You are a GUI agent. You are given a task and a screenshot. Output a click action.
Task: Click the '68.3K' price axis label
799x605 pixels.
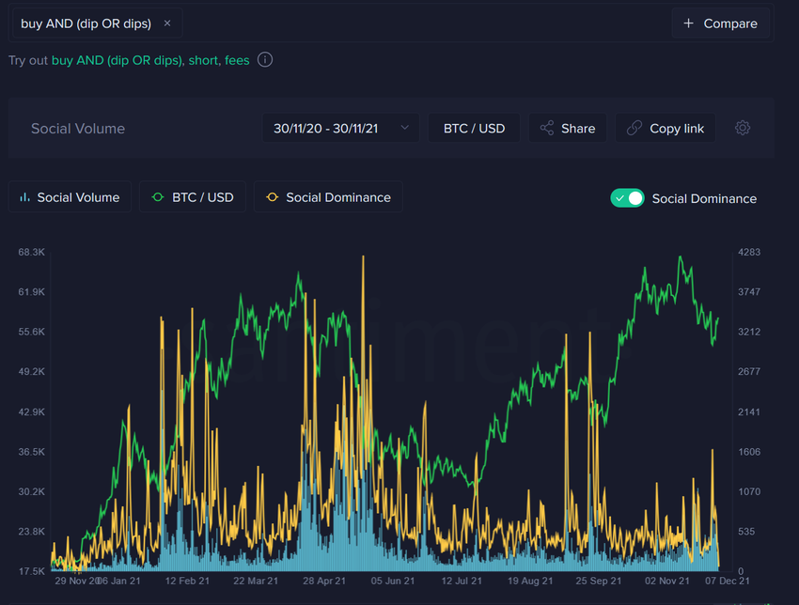(x=31, y=252)
